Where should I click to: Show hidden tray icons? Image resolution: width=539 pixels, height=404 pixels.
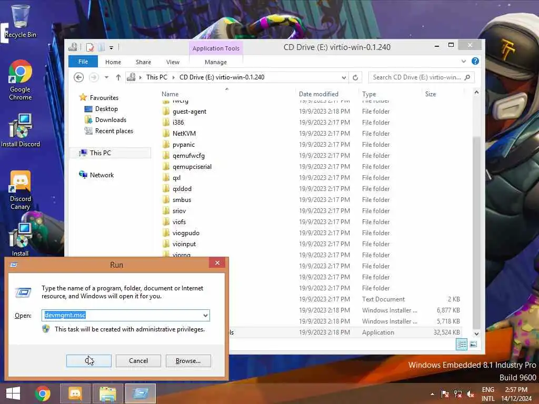tap(432, 394)
